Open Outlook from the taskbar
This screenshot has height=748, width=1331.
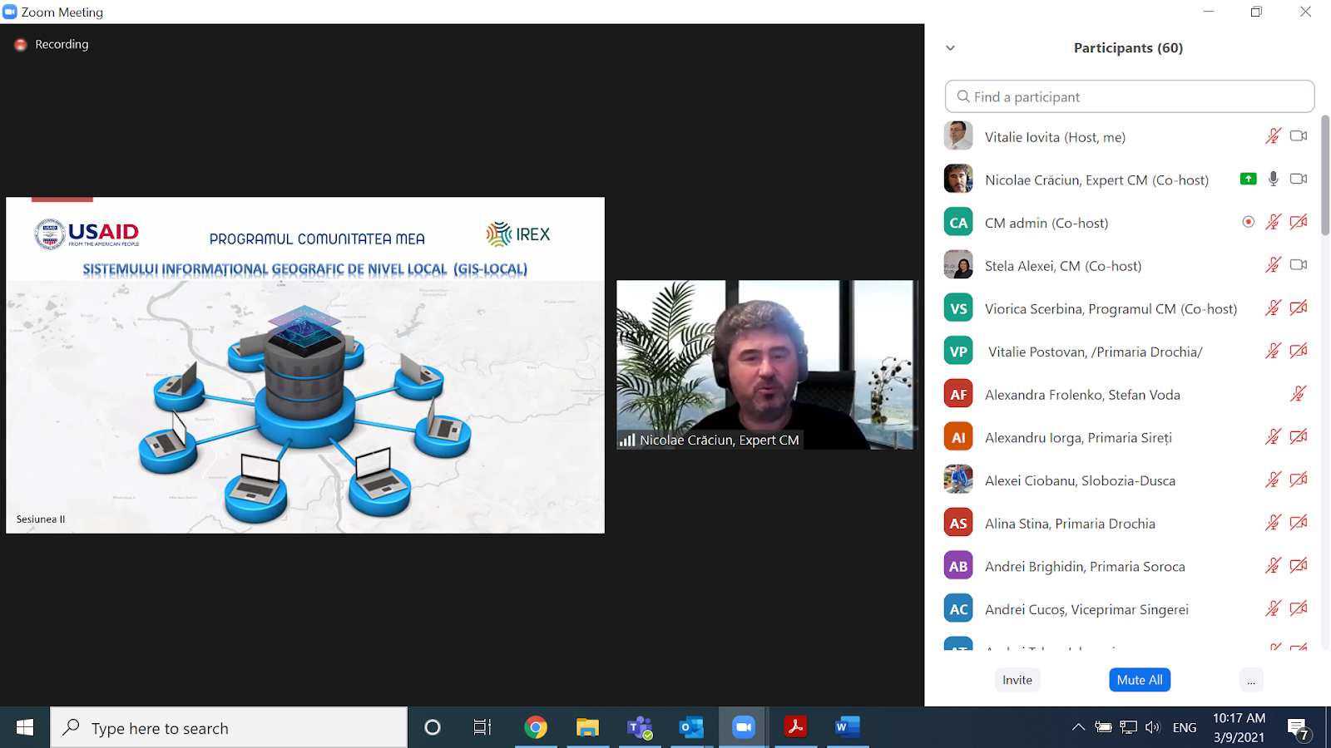(691, 728)
